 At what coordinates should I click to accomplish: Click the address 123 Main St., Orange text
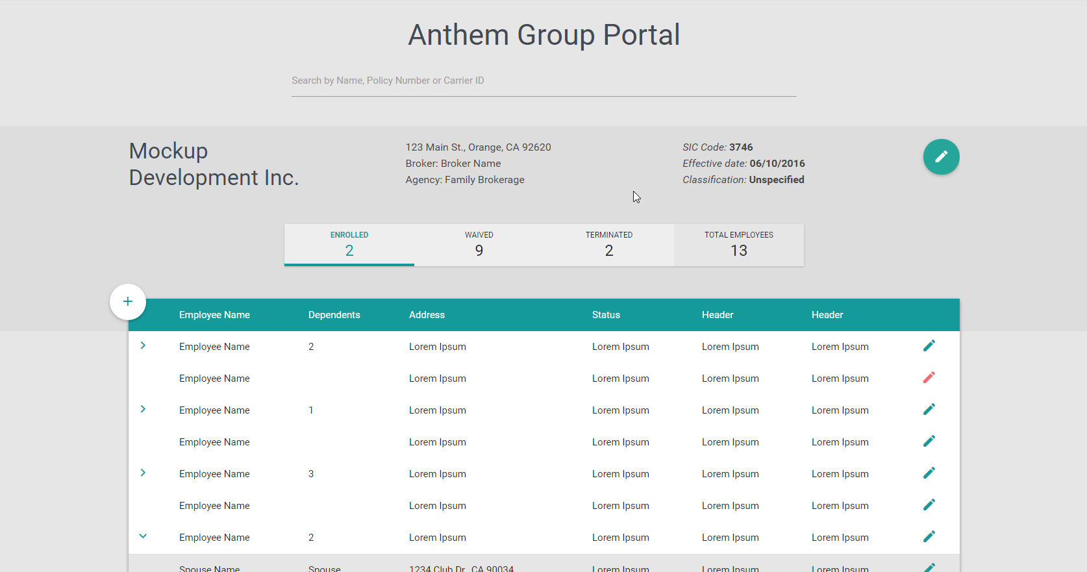478,147
